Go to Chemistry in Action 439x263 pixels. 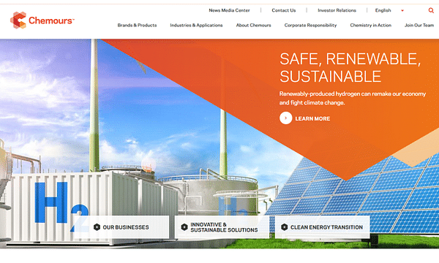[371, 25]
